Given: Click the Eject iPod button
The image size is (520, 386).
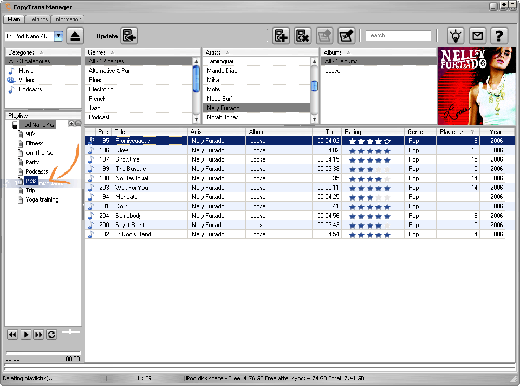Looking at the screenshot, I should 75,36.
